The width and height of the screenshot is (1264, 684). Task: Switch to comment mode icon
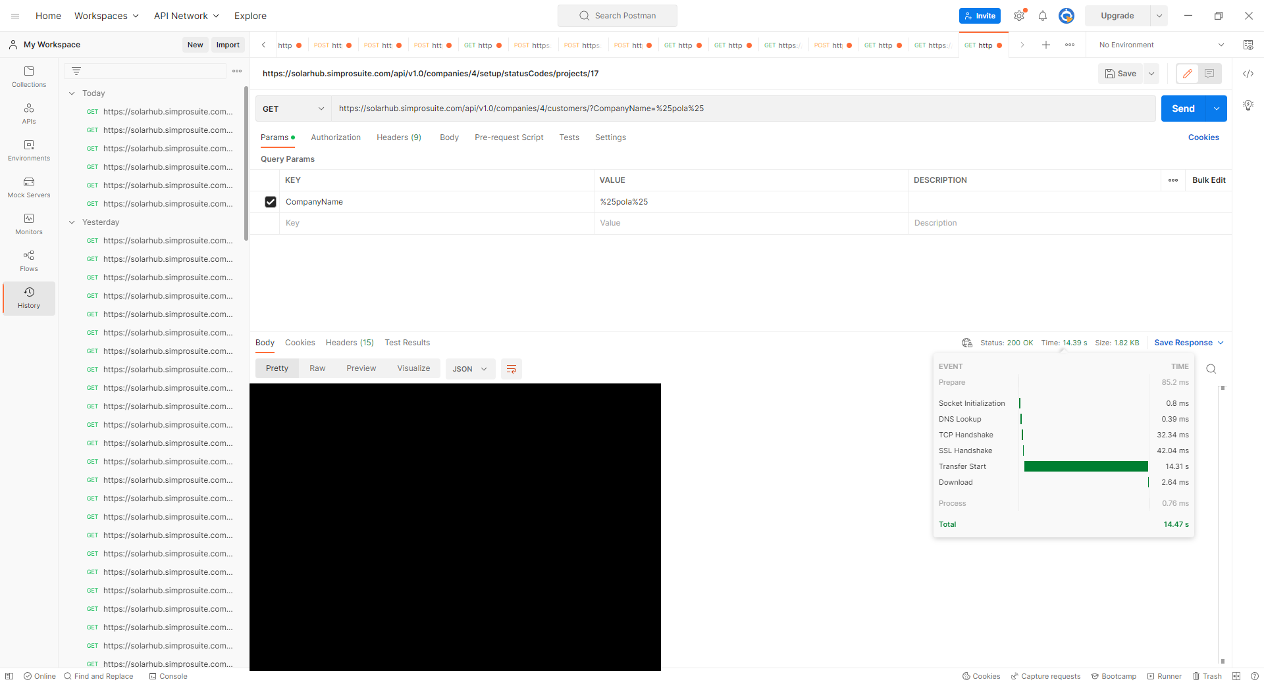(1210, 74)
